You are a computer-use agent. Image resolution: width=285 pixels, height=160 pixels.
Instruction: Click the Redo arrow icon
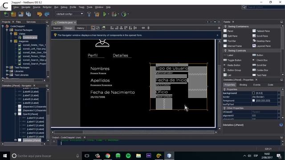tap(47, 14)
